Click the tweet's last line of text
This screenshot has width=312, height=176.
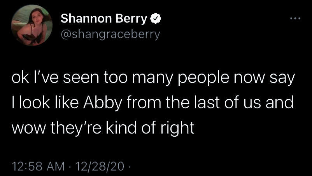pyautogui.click(x=103, y=128)
